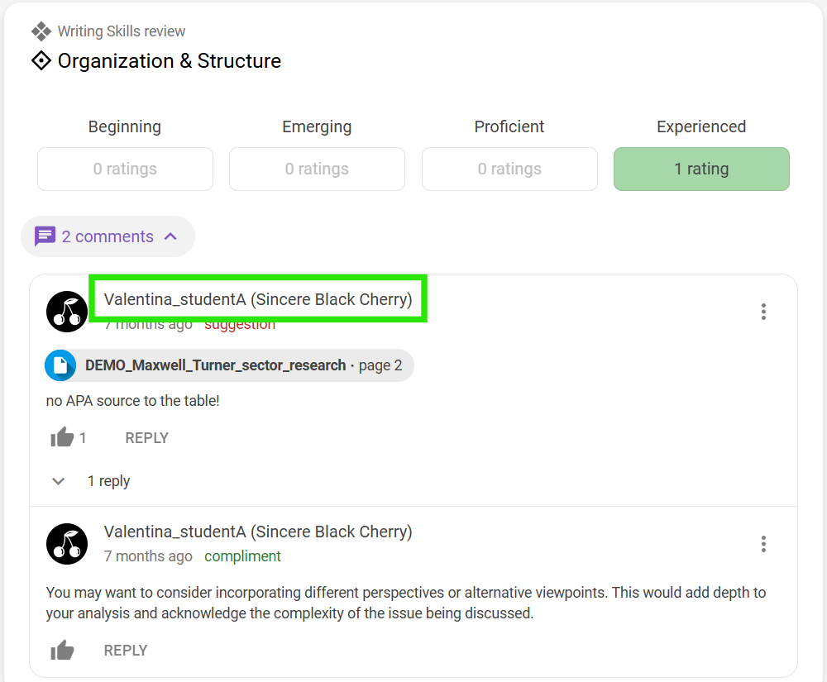
Task: Select the Emerging rating box
Action: click(317, 169)
